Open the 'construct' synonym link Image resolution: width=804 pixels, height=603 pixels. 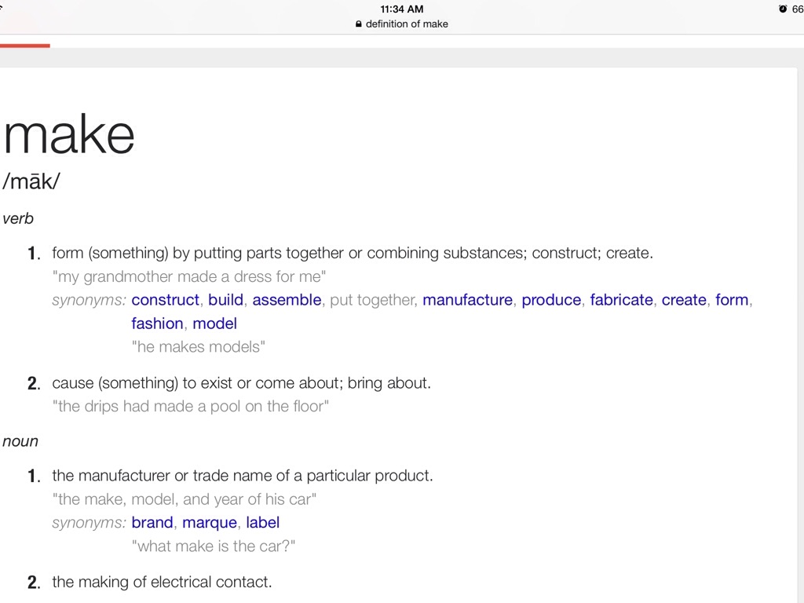(166, 300)
